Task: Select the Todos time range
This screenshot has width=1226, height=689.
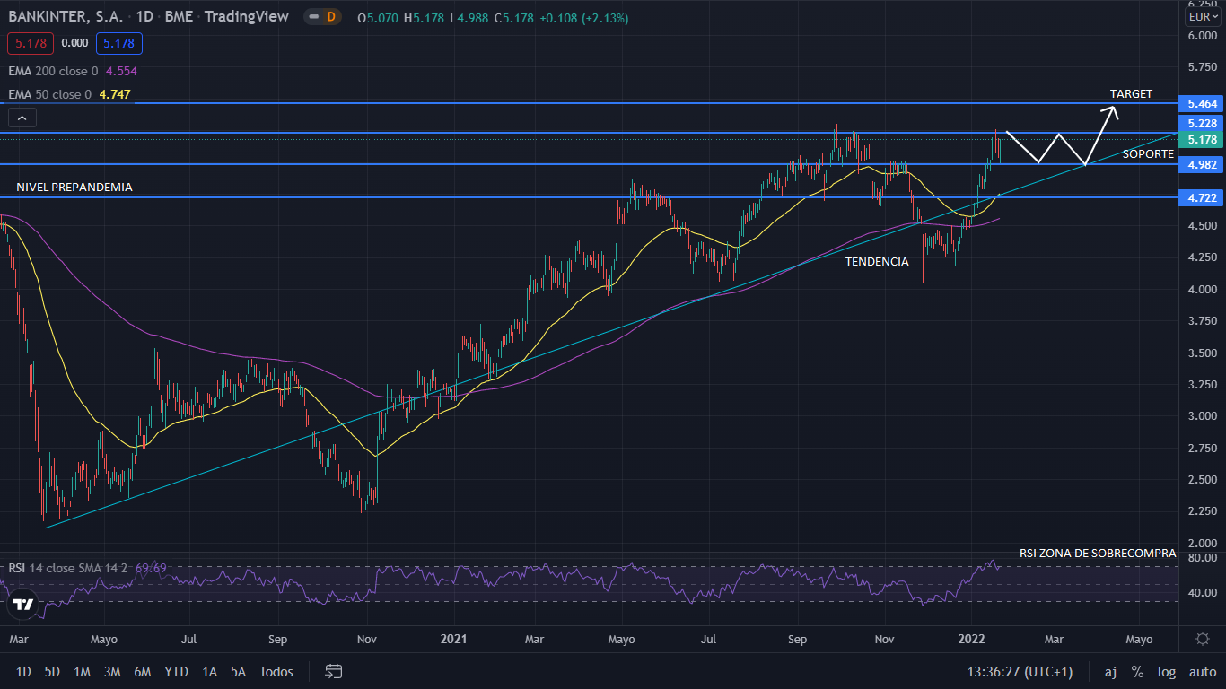Action: coord(276,671)
